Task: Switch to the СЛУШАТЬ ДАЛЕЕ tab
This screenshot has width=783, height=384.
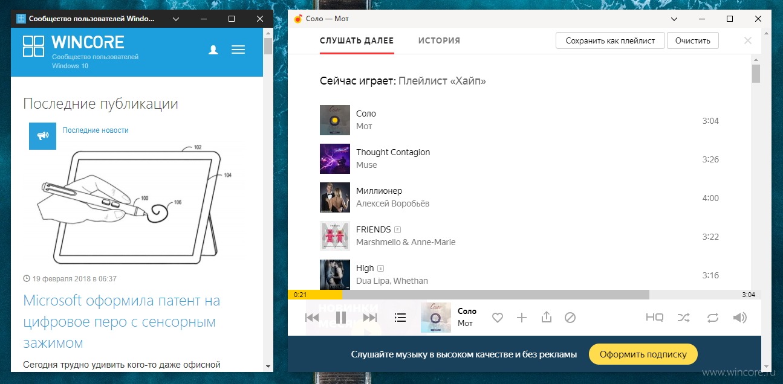Action: tap(357, 40)
